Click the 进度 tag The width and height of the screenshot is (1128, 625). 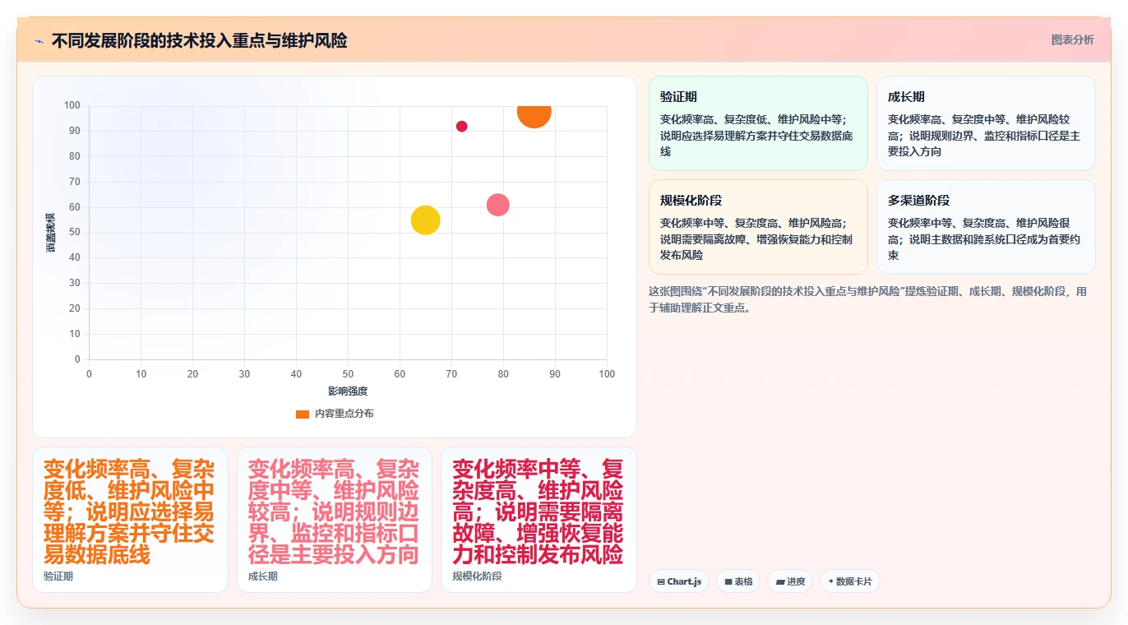pyautogui.click(x=790, y=581)
